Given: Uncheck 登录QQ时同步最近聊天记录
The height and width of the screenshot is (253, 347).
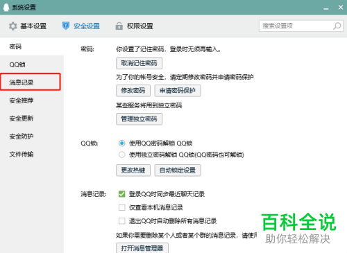Looking at the screenshot, I should click(x=121, y=194).
